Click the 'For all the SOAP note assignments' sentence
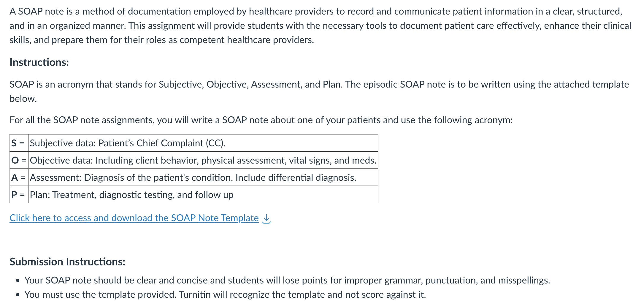The image size is (641, 301). (261, 120)
